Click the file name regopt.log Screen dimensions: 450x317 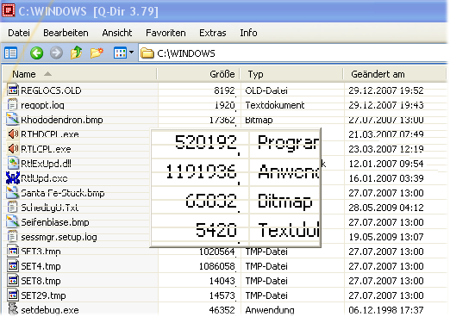[42, 105]
